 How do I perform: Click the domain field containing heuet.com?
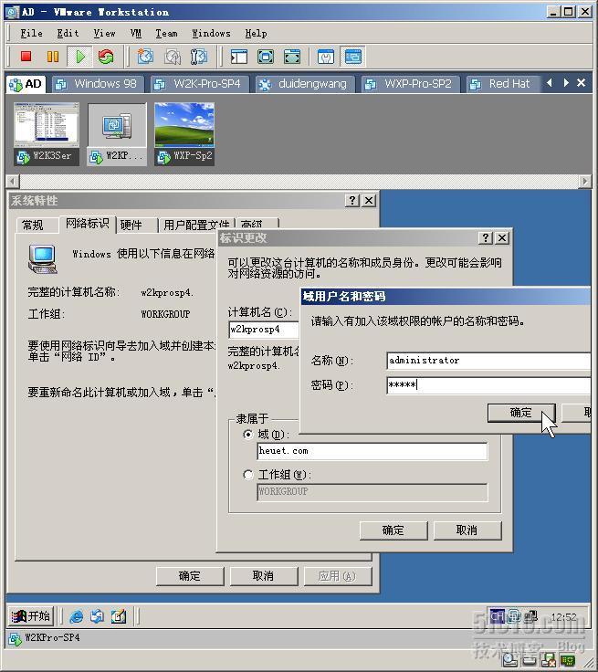[x=372, y=451]
